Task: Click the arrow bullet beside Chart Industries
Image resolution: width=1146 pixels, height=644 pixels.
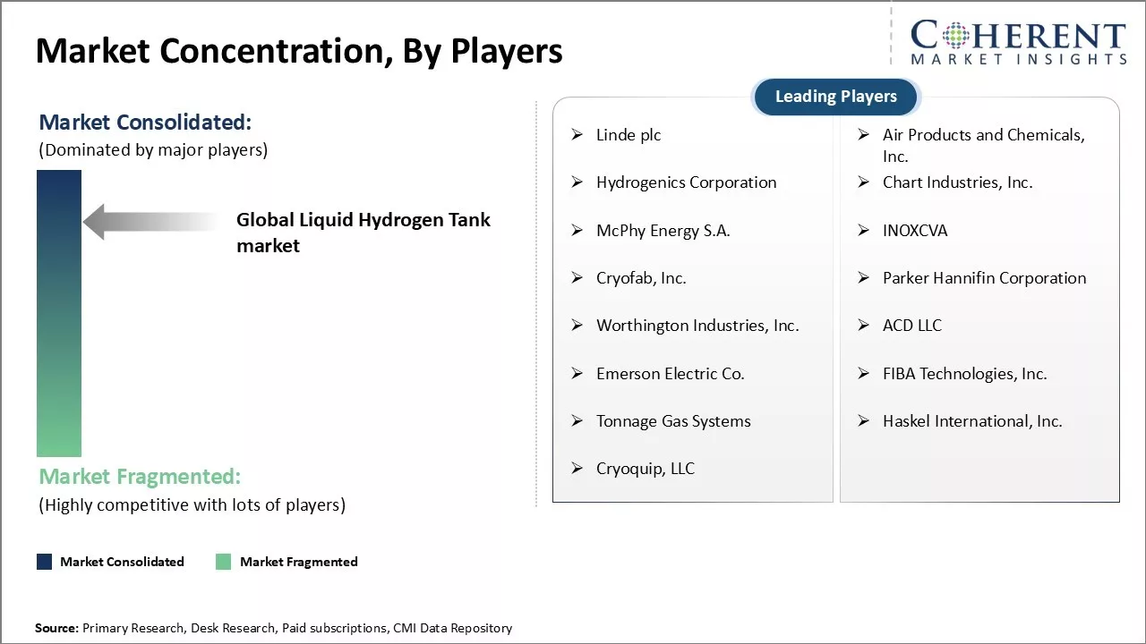Action: point(864,182)
